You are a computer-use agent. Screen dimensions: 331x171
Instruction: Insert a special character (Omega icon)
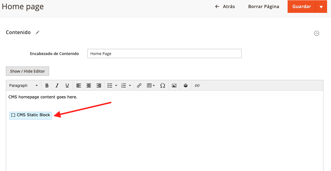162,85
